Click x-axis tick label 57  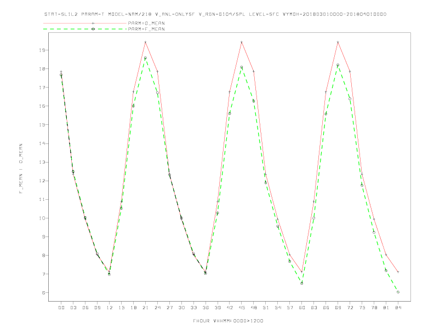[x=290, y=308]
